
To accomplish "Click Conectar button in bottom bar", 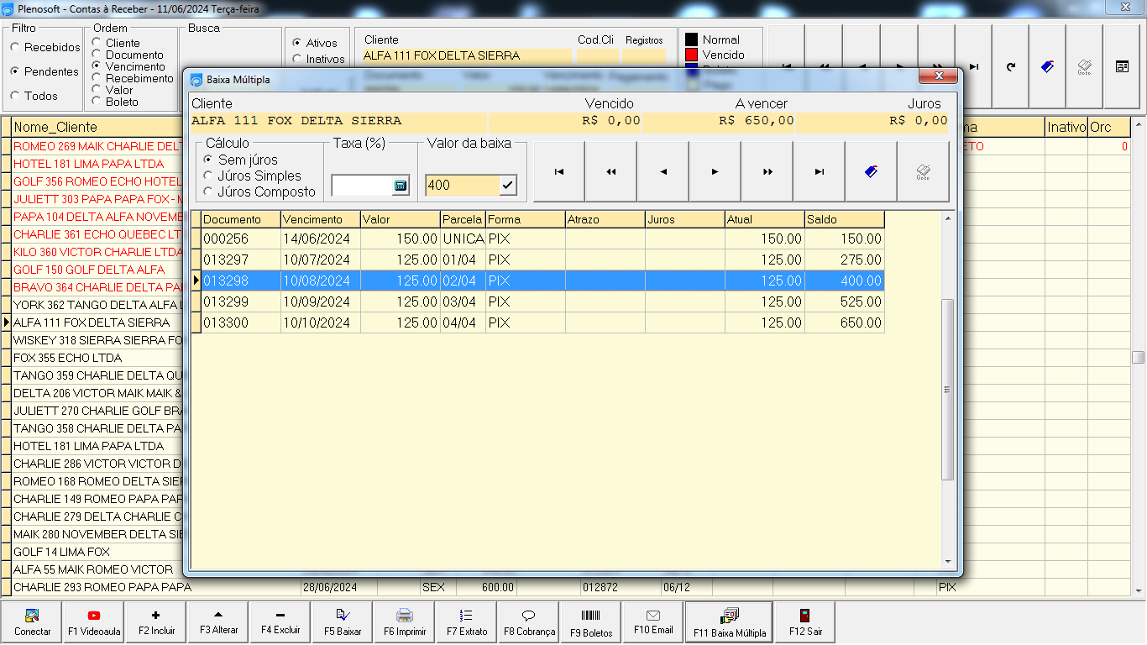I will point(32,622).
